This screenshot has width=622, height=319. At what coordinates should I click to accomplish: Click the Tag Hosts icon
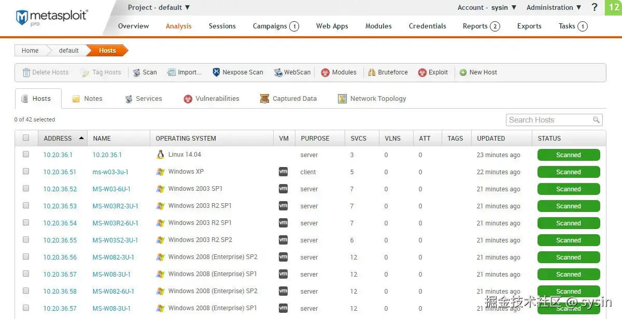85,72
